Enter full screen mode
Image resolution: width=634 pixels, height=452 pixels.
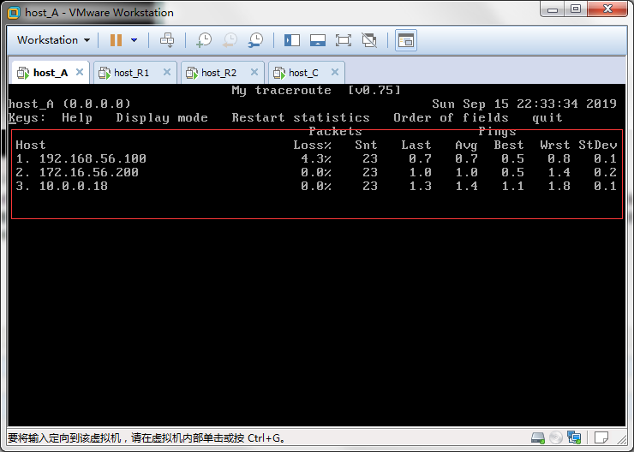[x=344, y=40]
